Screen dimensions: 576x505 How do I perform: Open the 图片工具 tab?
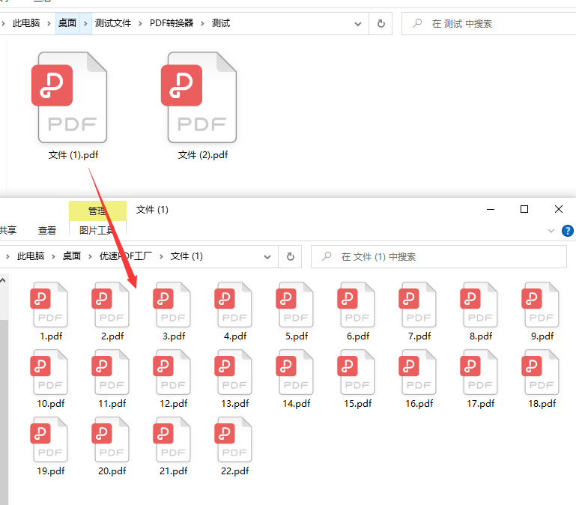(97, 231)
